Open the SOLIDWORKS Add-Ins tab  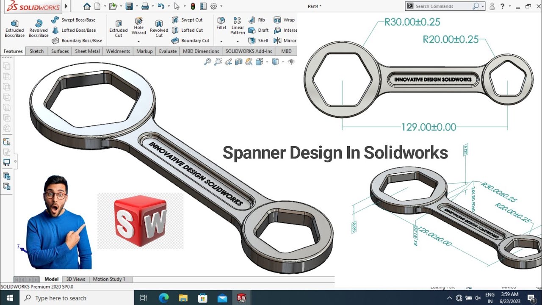pyautogui.click(x=249, y=51)
